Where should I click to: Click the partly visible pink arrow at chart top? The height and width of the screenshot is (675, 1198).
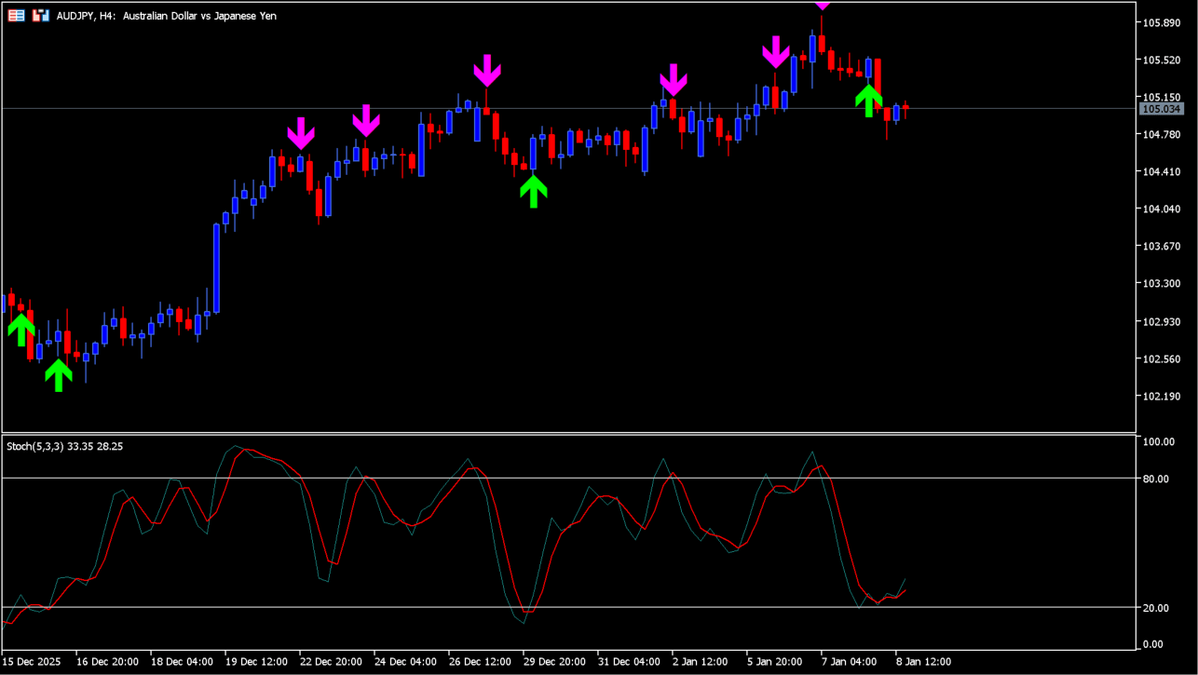[822, 5]
